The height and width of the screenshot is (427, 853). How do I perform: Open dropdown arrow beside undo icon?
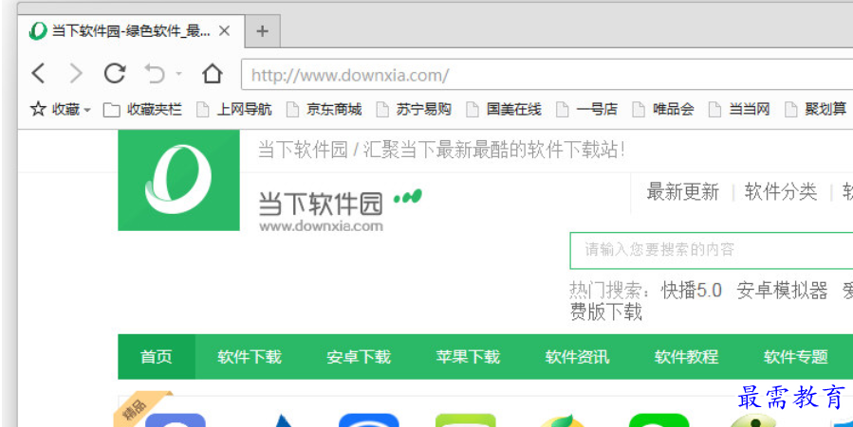click(x=178, y=73)
